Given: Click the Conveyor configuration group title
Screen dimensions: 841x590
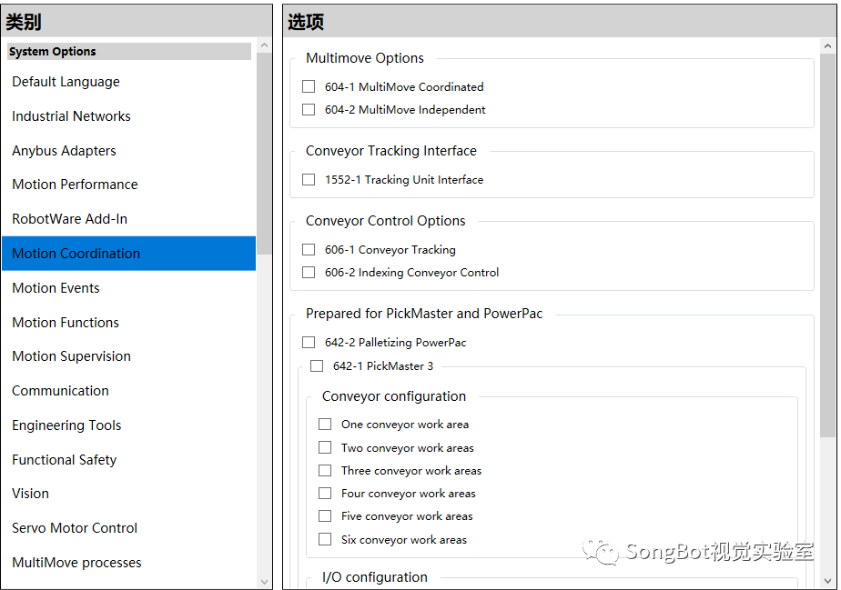Looking at the screenshot, I should pyautogui.click(x=394, y=396).
